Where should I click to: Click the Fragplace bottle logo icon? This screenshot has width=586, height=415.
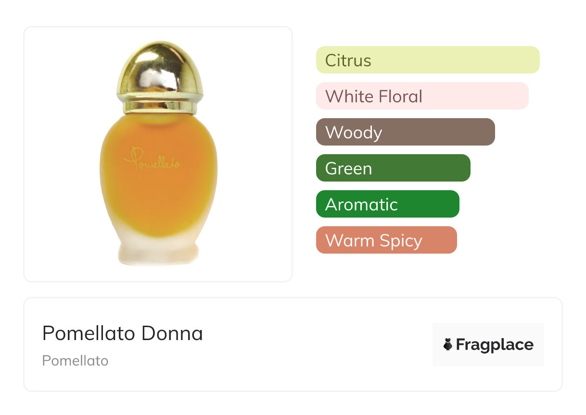448,344
